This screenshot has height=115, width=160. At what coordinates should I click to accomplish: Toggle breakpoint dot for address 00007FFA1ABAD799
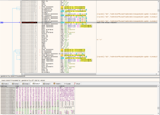pyautogui.click(x=21, y=58)
